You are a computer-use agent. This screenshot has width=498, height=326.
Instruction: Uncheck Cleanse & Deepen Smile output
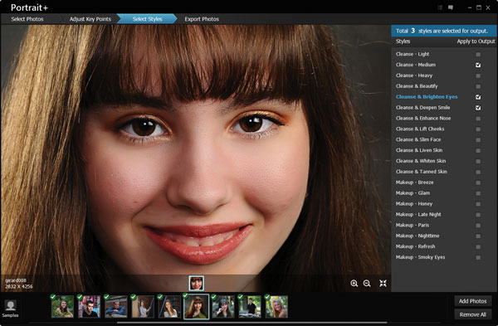point(478,108)
